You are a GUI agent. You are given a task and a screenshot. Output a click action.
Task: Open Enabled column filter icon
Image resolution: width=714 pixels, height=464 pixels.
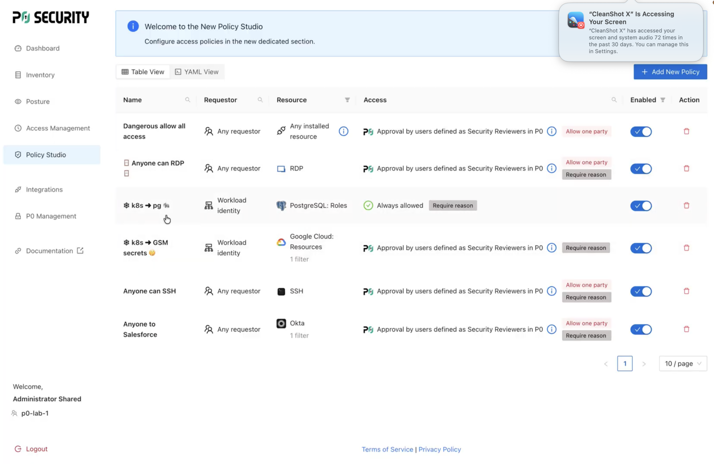click(663, 100)
